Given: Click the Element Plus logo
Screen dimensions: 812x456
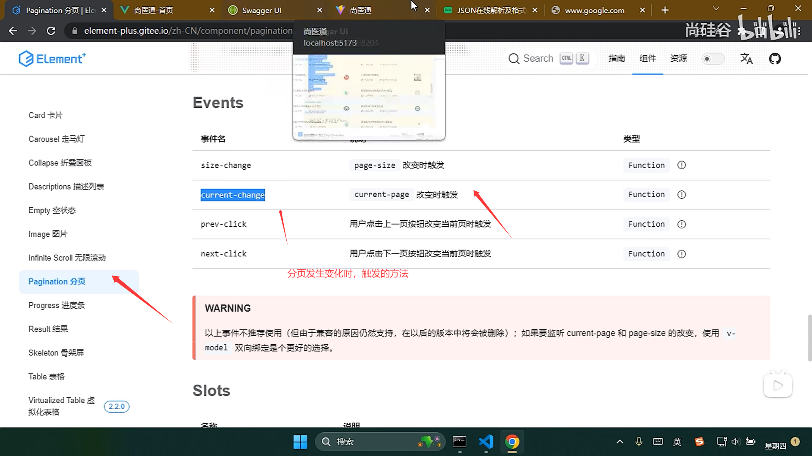Looking at the screenshot, I should (x=52, y=59).
